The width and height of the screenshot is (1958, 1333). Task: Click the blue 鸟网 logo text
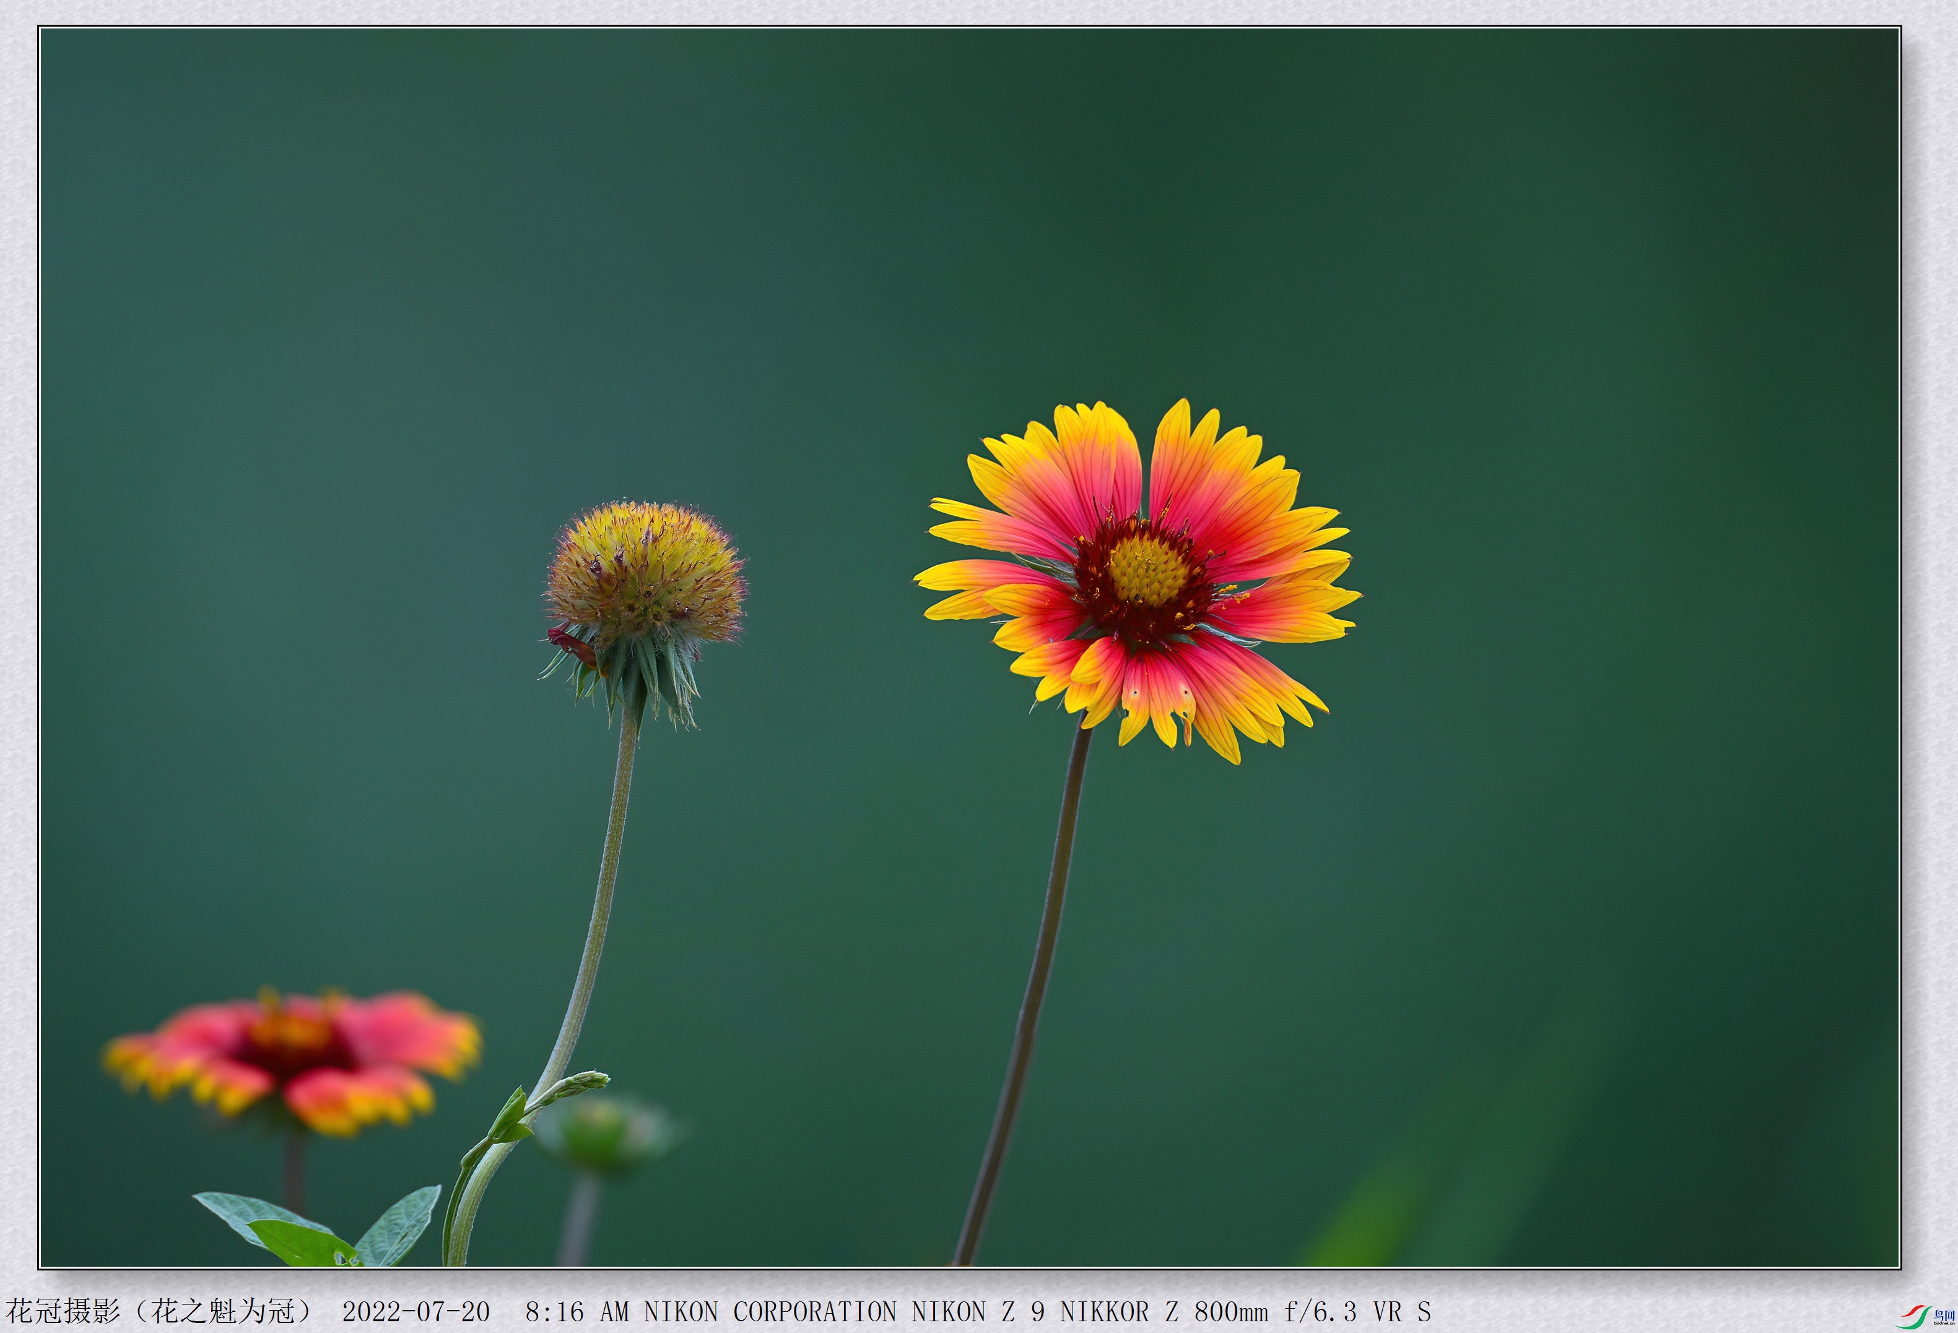[x=1943, y=1314]
